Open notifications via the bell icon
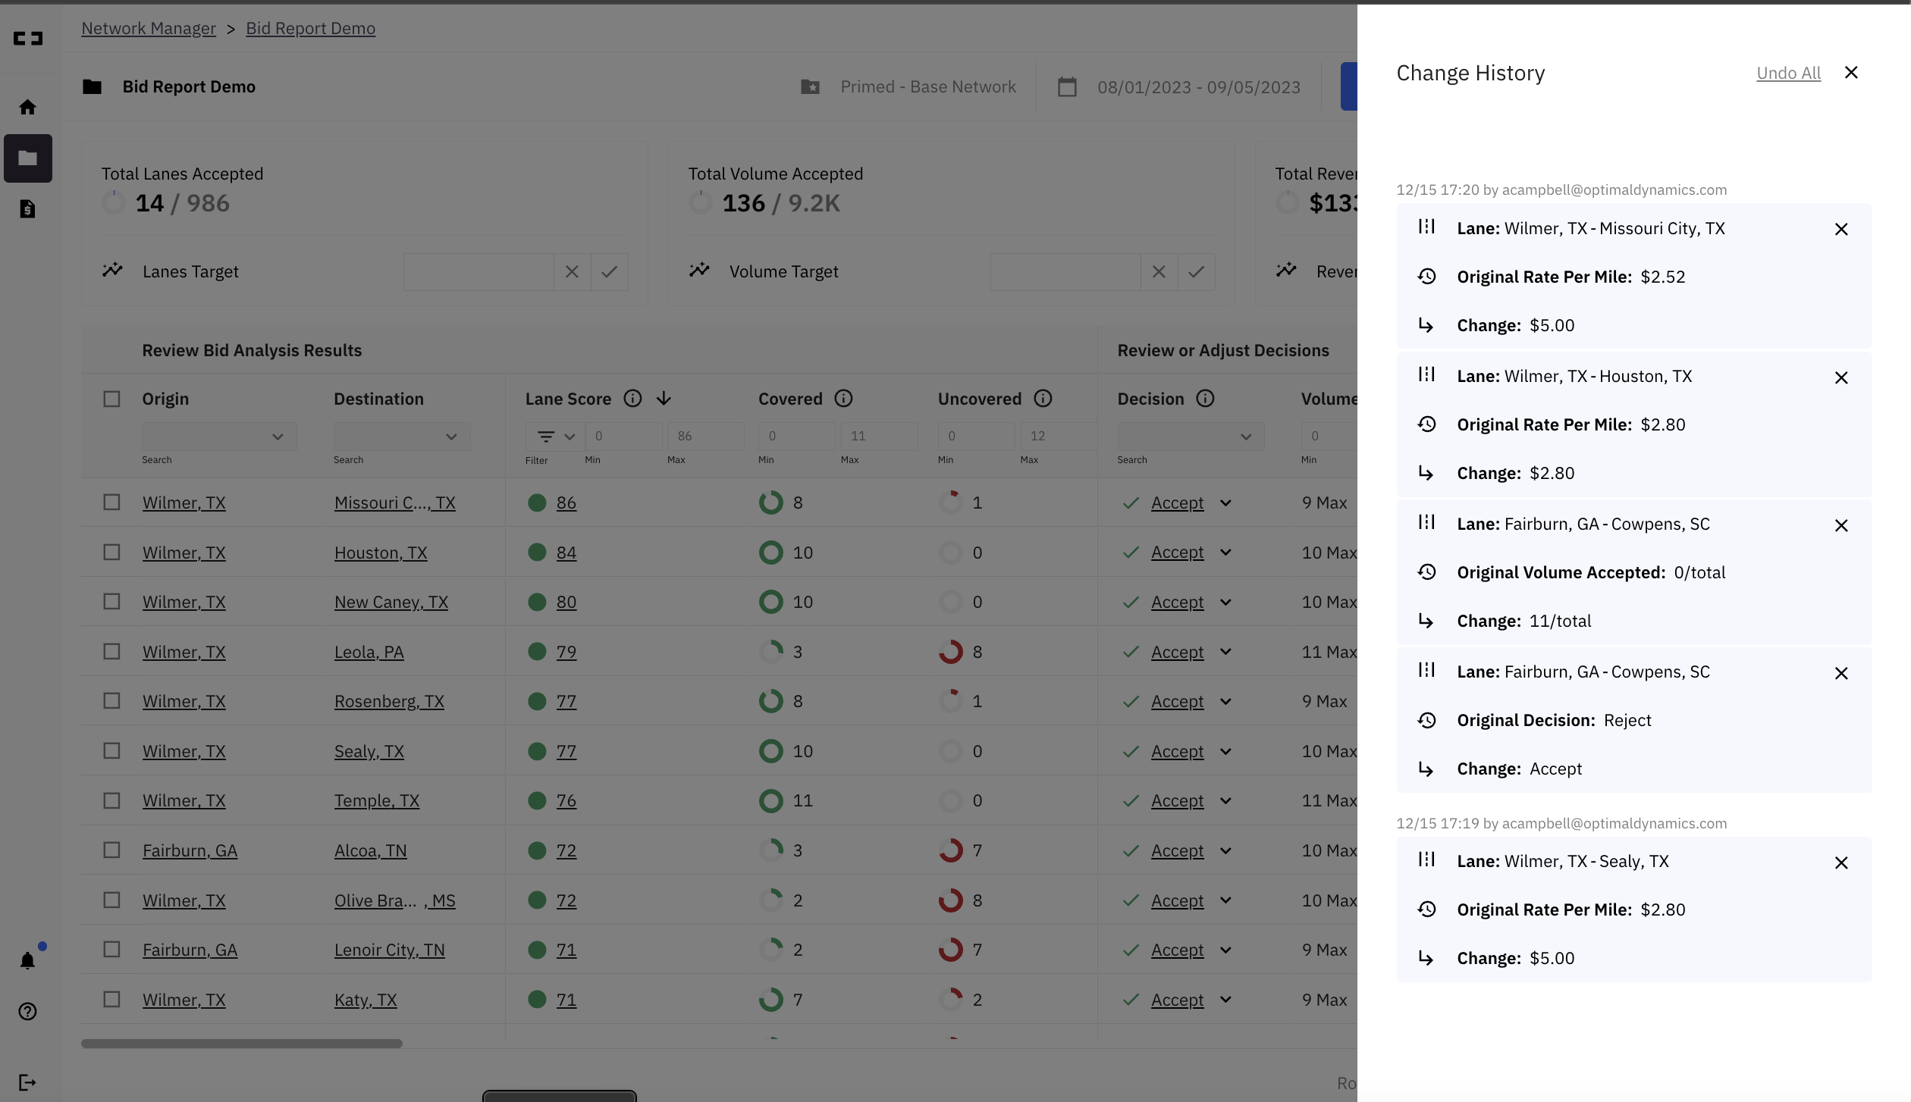The image size is (1911, 1102). 28,961
